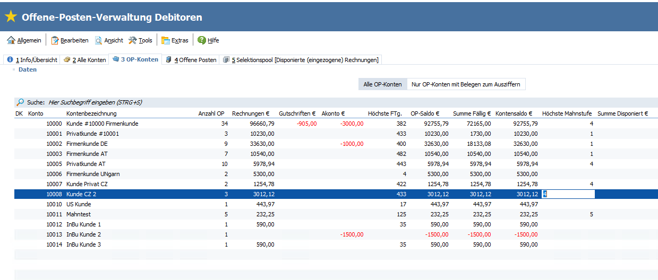Screen dimensions: 658x280
Task: Click the Ansicht magnifier icon
Action: pos(99,40)
